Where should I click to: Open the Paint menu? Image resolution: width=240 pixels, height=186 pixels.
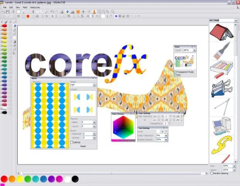tap(25, 7)
